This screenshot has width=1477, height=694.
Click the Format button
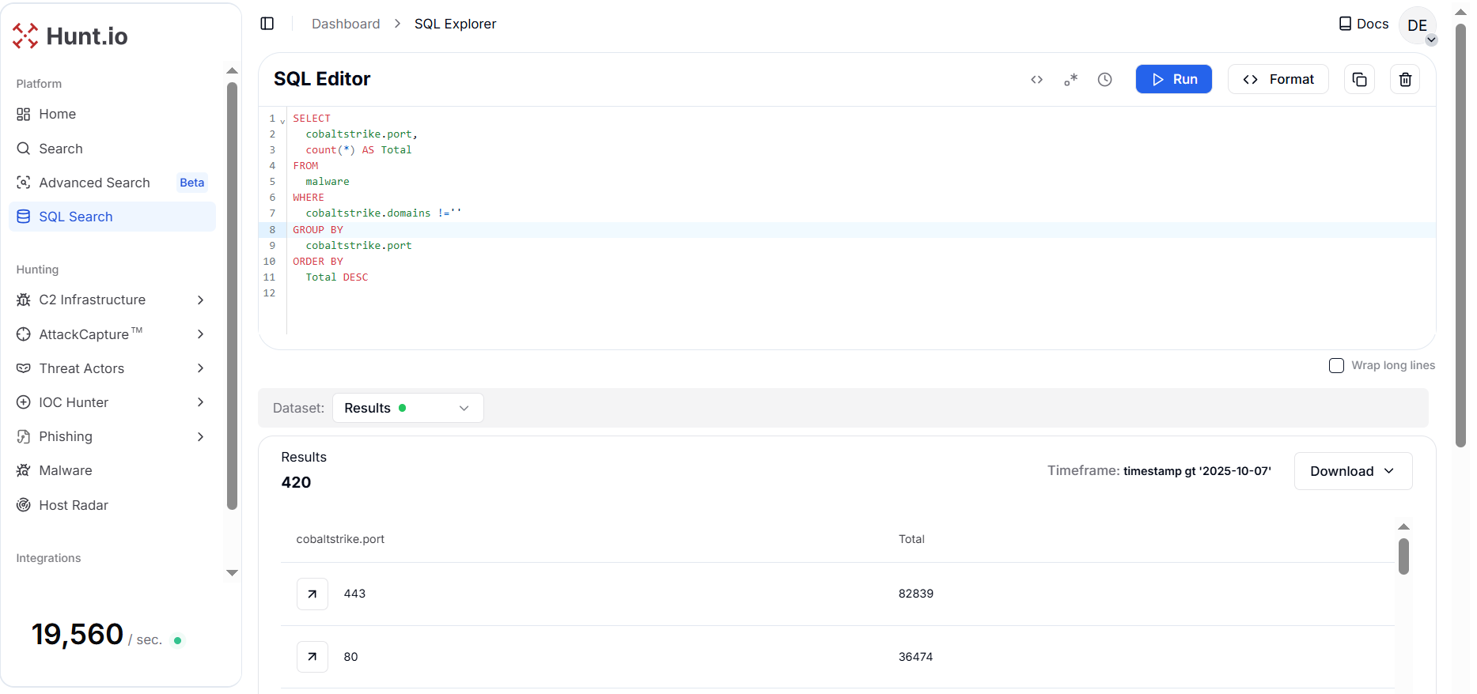click(x=1278, y=79)
